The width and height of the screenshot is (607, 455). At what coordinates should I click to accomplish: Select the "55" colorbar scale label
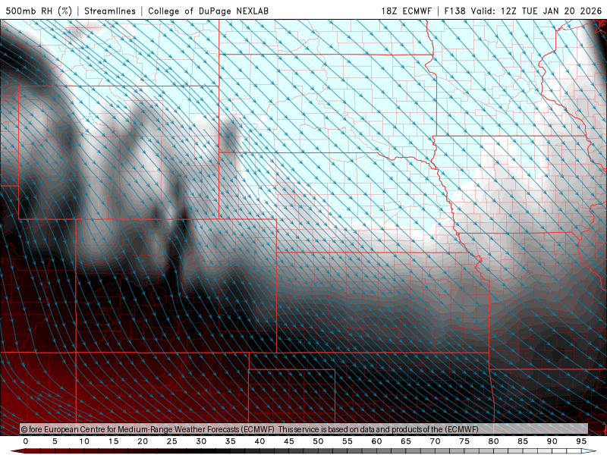pyautogui.click(x=348, y=441)
